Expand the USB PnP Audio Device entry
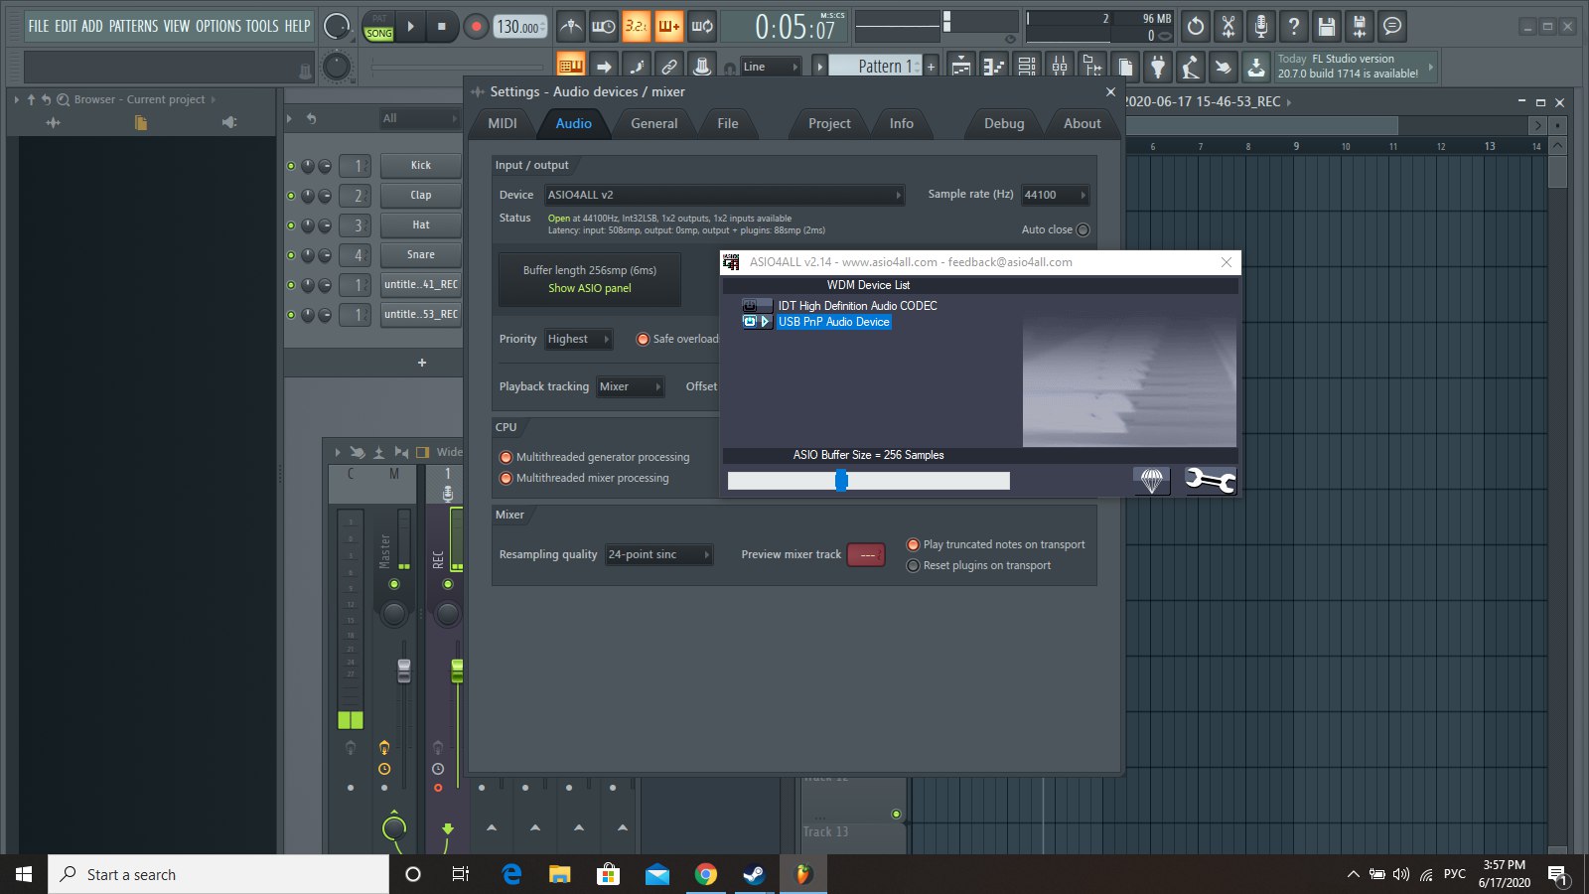 765,322
